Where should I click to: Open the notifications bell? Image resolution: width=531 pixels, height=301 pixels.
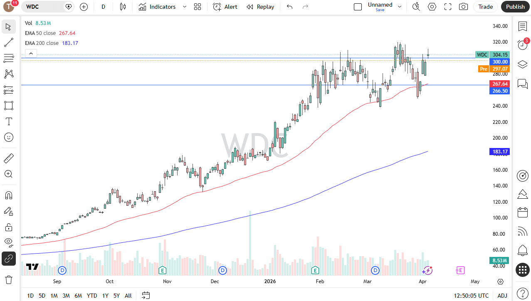tap(522, 250)
